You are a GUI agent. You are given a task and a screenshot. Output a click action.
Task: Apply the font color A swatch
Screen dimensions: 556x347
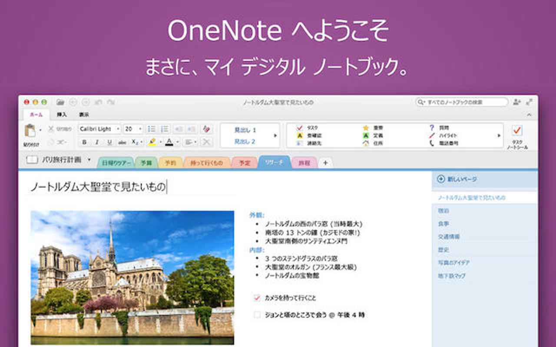coord(169,142)
